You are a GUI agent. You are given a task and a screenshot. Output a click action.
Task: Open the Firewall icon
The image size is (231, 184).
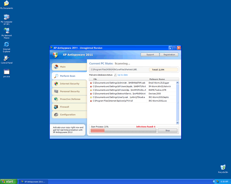click(x=56, y=107)
